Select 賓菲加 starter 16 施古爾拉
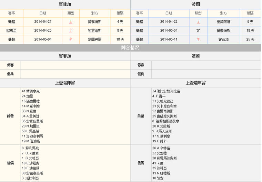Viewport: 262px width, 182px height. pos(31,101)
